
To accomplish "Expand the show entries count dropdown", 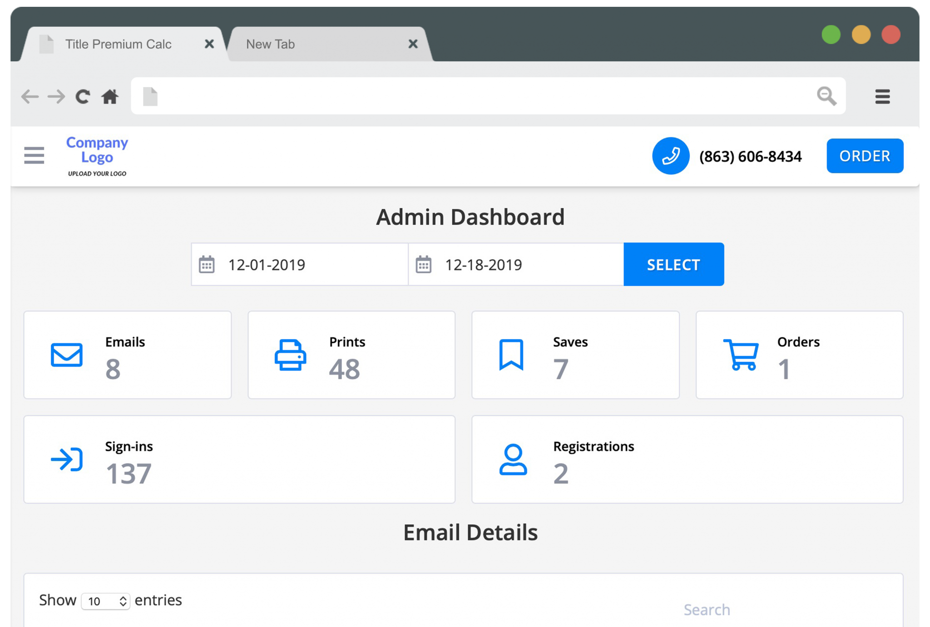I will (105, 601).
